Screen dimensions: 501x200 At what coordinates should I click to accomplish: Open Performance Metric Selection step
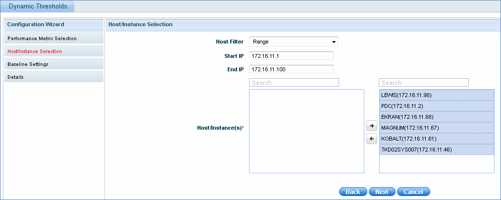pyautogui.click(x=42, y=38)
